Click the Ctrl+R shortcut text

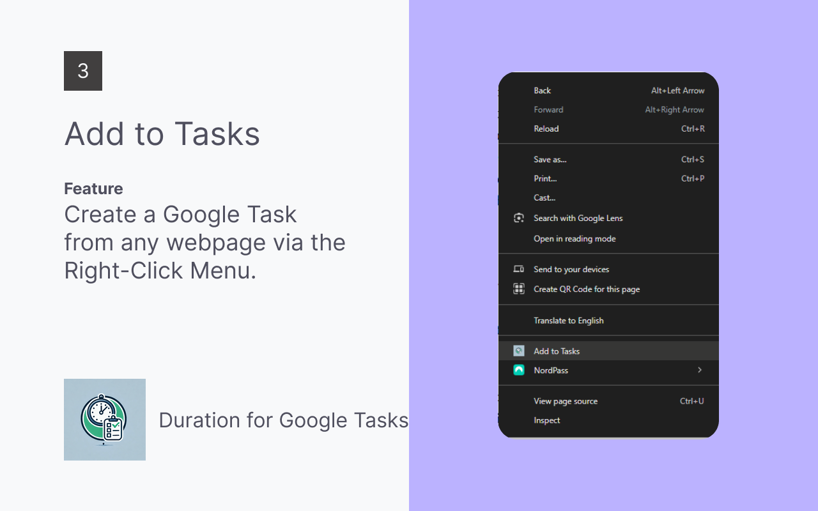693,129
